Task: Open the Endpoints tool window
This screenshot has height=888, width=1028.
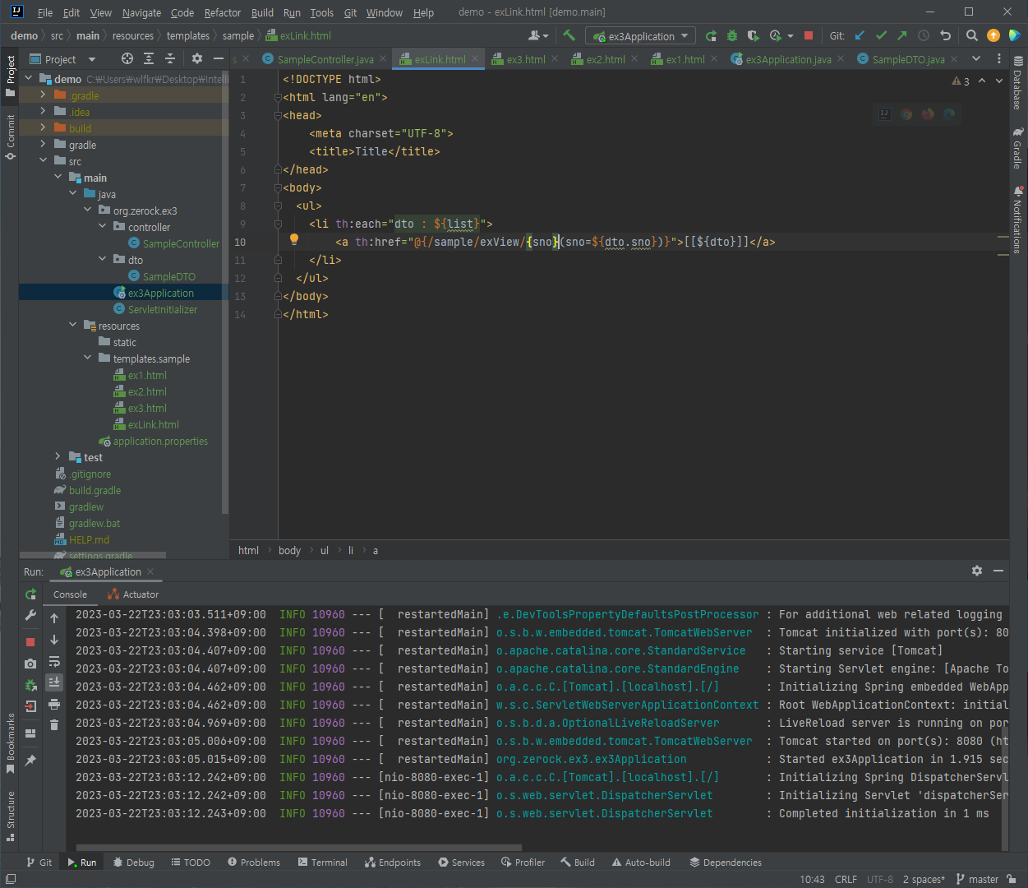Action: coord(393,863)
